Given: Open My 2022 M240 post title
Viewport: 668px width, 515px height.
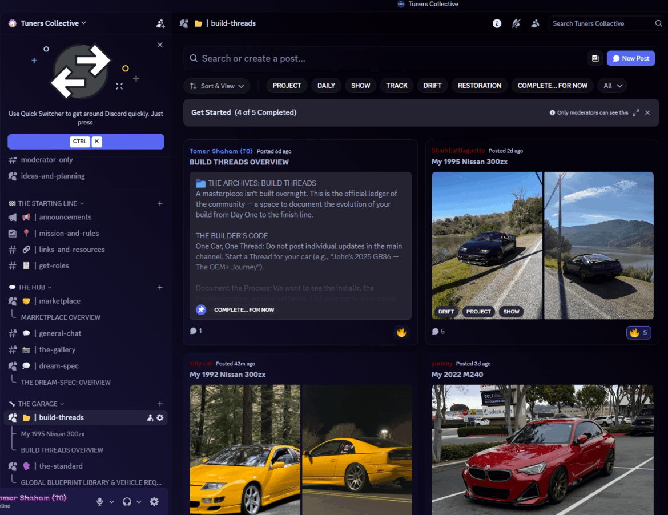Looking at the screenshot, I should 457,375.
